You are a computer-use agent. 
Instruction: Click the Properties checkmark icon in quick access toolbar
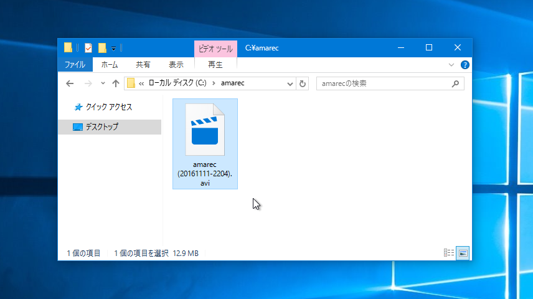click(88, 48)
